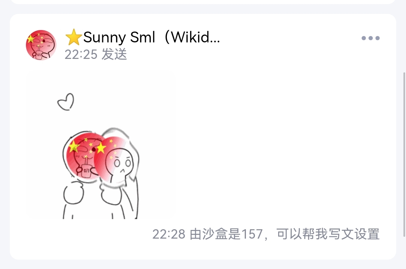
Task: Open the Sunny Sml username link
Action: click(119, 37)
